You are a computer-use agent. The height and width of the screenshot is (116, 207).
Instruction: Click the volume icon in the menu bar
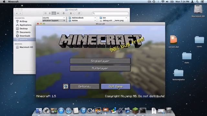coord(167,2)
